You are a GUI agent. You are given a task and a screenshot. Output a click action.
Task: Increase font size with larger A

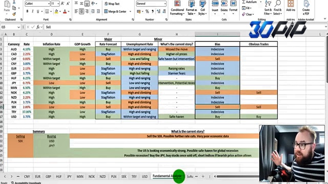click(x=63, y=4)
